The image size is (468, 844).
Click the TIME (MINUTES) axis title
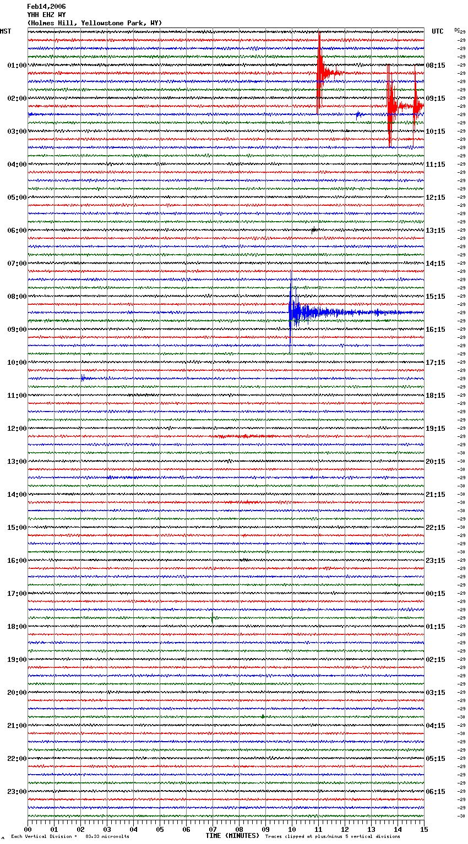tap(232, 836)
